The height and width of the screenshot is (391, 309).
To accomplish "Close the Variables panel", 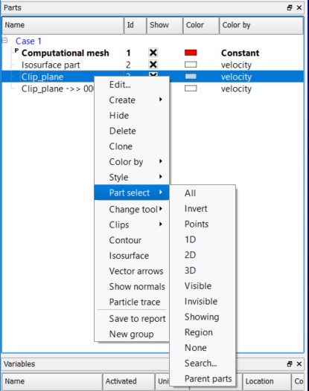I will [x=299, y=363].
